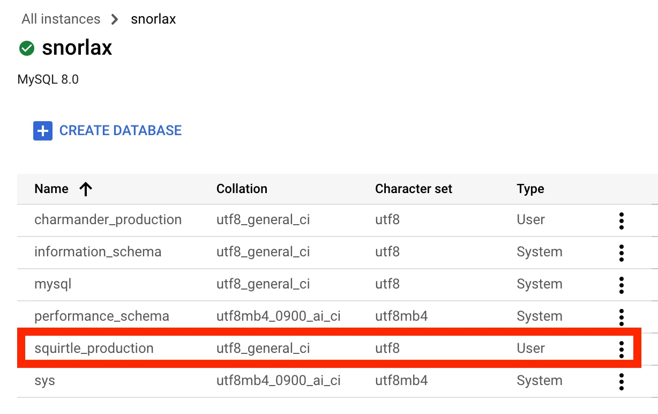Select the snorlax breadcrumb item
This screenshot has height=414, width=658.
point(153,19)
